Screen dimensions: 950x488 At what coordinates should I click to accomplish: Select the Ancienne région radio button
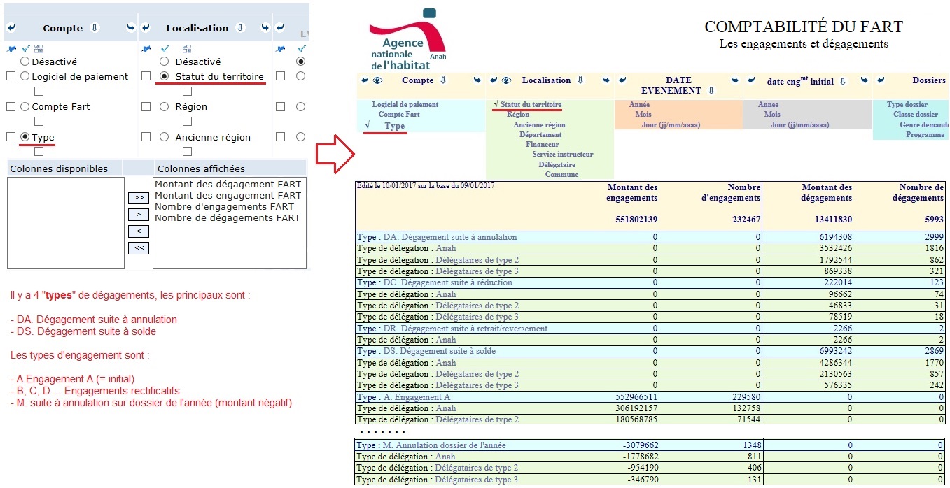click(x=165, y=137)
